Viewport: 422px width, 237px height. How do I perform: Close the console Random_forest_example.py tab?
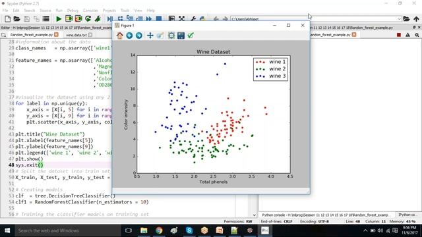354,34
